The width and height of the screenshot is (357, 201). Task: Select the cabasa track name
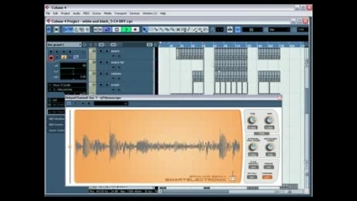[116, 74]
